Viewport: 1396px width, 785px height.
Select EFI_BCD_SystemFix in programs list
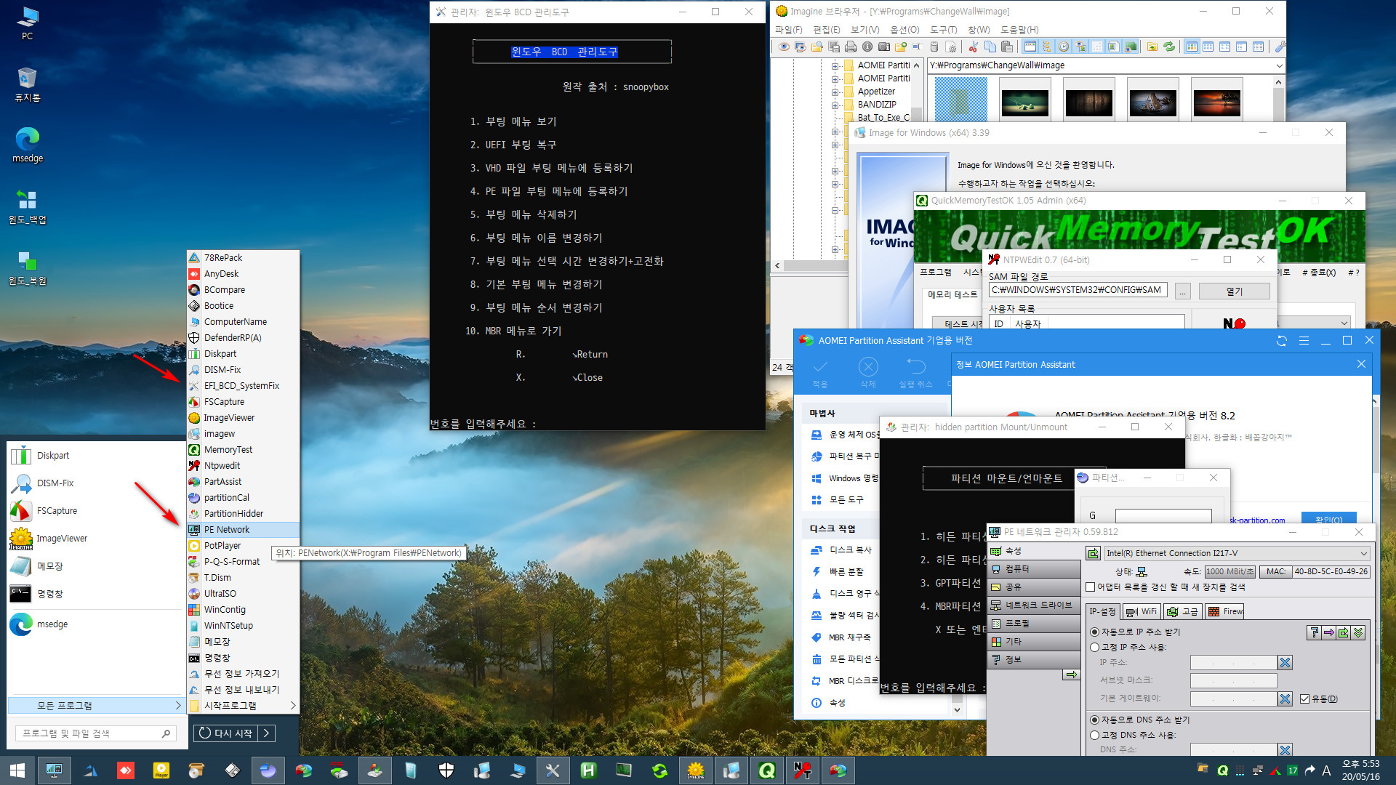tap(243, 386)
